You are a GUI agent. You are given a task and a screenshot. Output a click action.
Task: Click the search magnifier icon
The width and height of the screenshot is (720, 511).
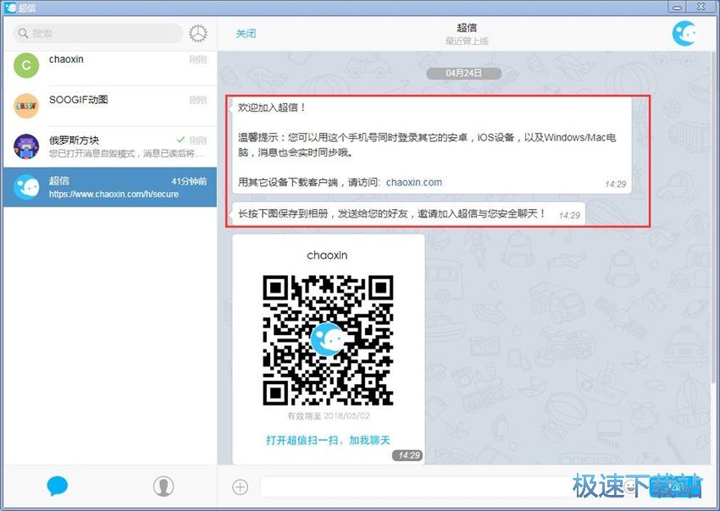23,34
